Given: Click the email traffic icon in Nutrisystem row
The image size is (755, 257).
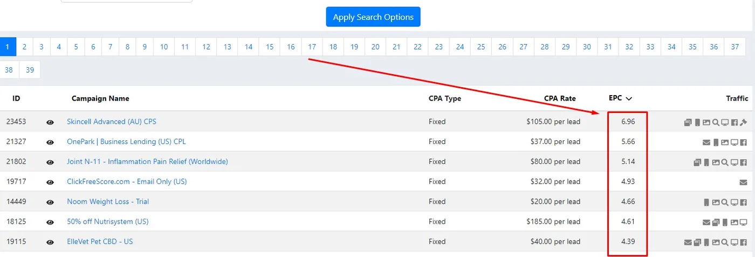Looking at the screenshot, I should point(706,222).
